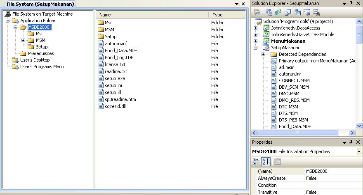Screen dimensions: 363x195
Task: Click the MenuMakanan C# project icon
Action: click(266, 41)
